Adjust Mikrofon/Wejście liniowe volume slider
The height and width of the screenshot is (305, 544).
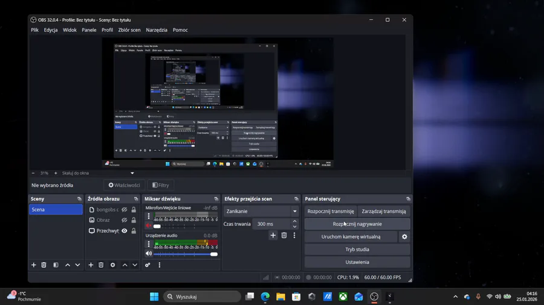point(186,226)
